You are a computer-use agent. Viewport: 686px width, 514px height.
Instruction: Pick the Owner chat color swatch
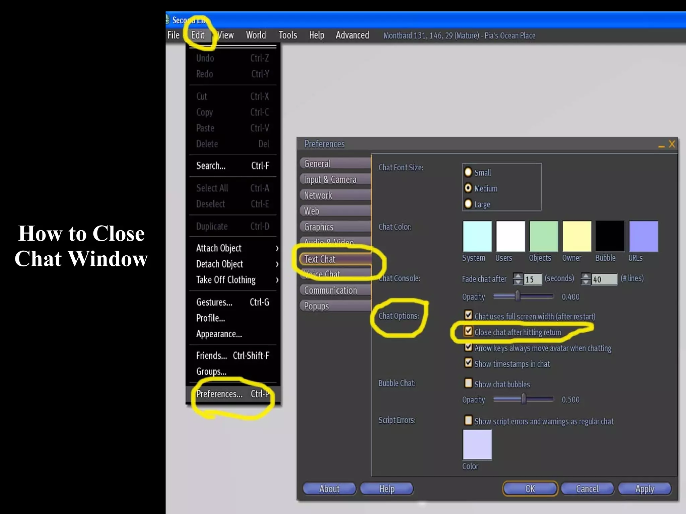coord(577,236)
